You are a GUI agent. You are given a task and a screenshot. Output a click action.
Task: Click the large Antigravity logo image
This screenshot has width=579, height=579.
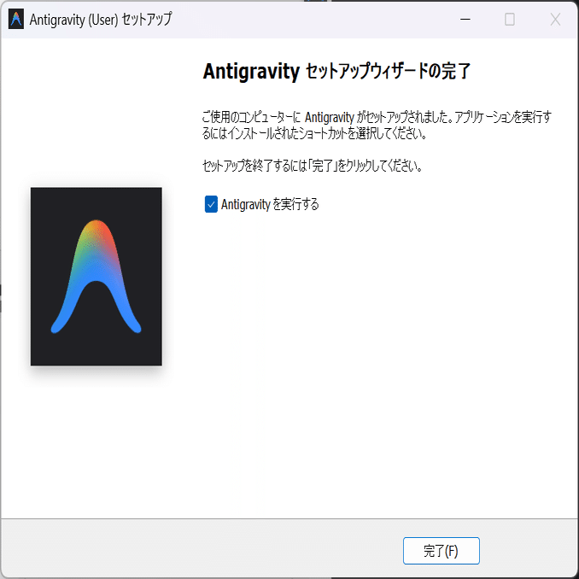click(96, 276)
